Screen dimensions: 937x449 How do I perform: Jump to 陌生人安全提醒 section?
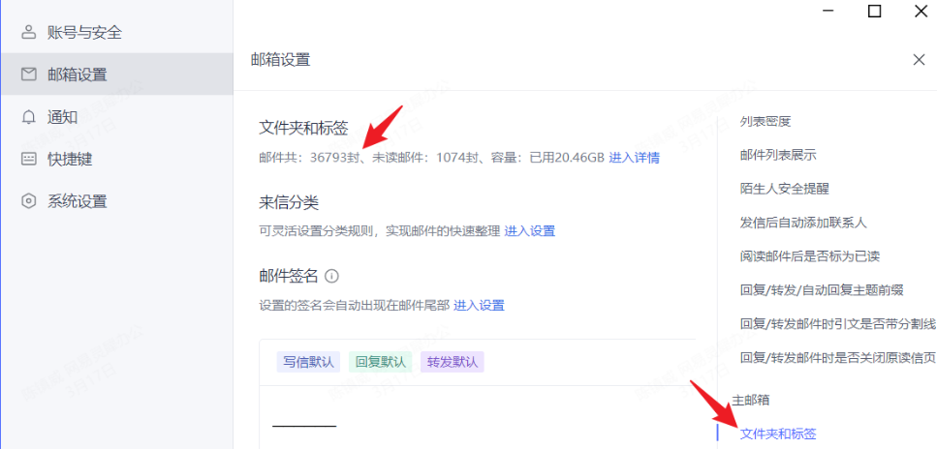[785, 189]
